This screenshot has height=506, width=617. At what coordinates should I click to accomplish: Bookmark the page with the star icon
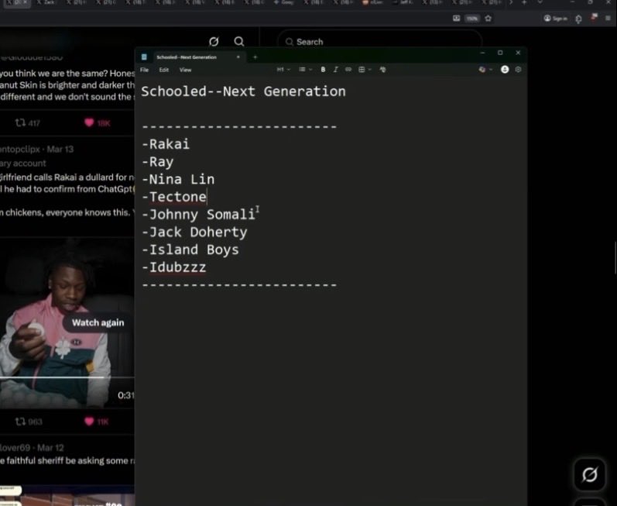click(x=488, y=18)
